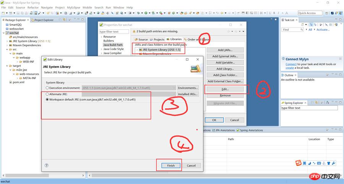This screenshot has width=344, height=184.
Task: Click Package Explorer horizontal scrollbar thumb
Action: (x=28, y=176)
